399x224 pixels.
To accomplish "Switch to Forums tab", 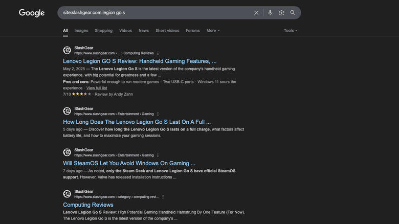I will (193, 31).
